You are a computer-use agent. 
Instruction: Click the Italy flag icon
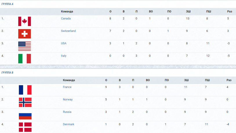[x=25, y=58]
